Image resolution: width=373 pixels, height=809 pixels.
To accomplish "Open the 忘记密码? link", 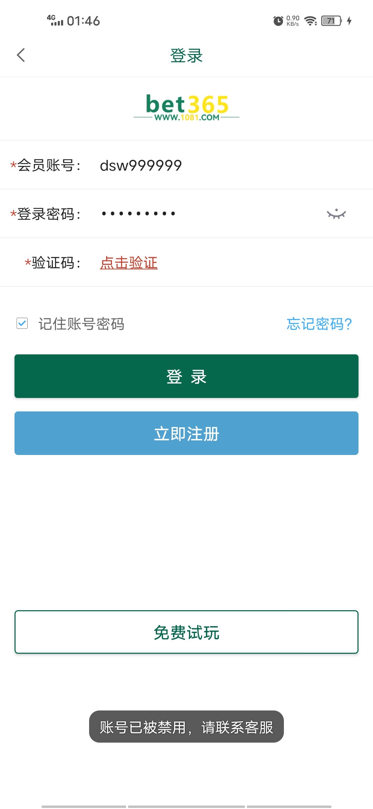I will pyautogui.click(x=319, y=324).
